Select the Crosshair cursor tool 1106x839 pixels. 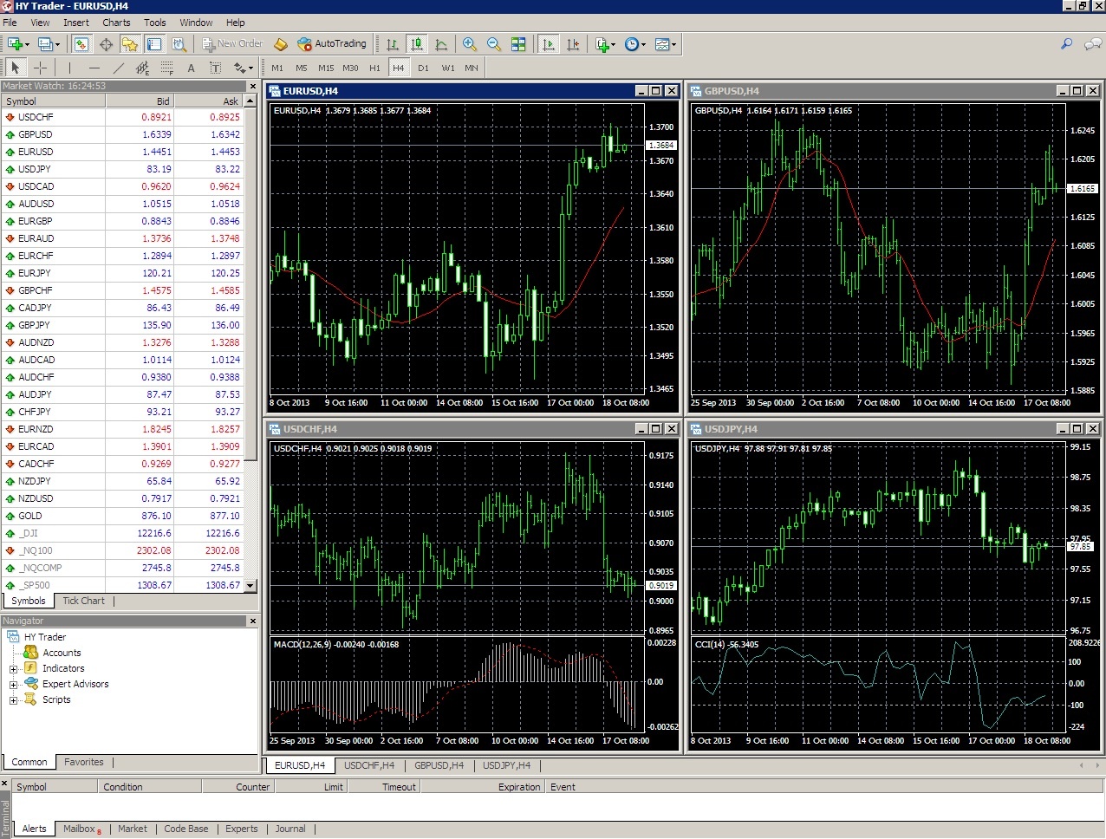[x=40, y=68]
